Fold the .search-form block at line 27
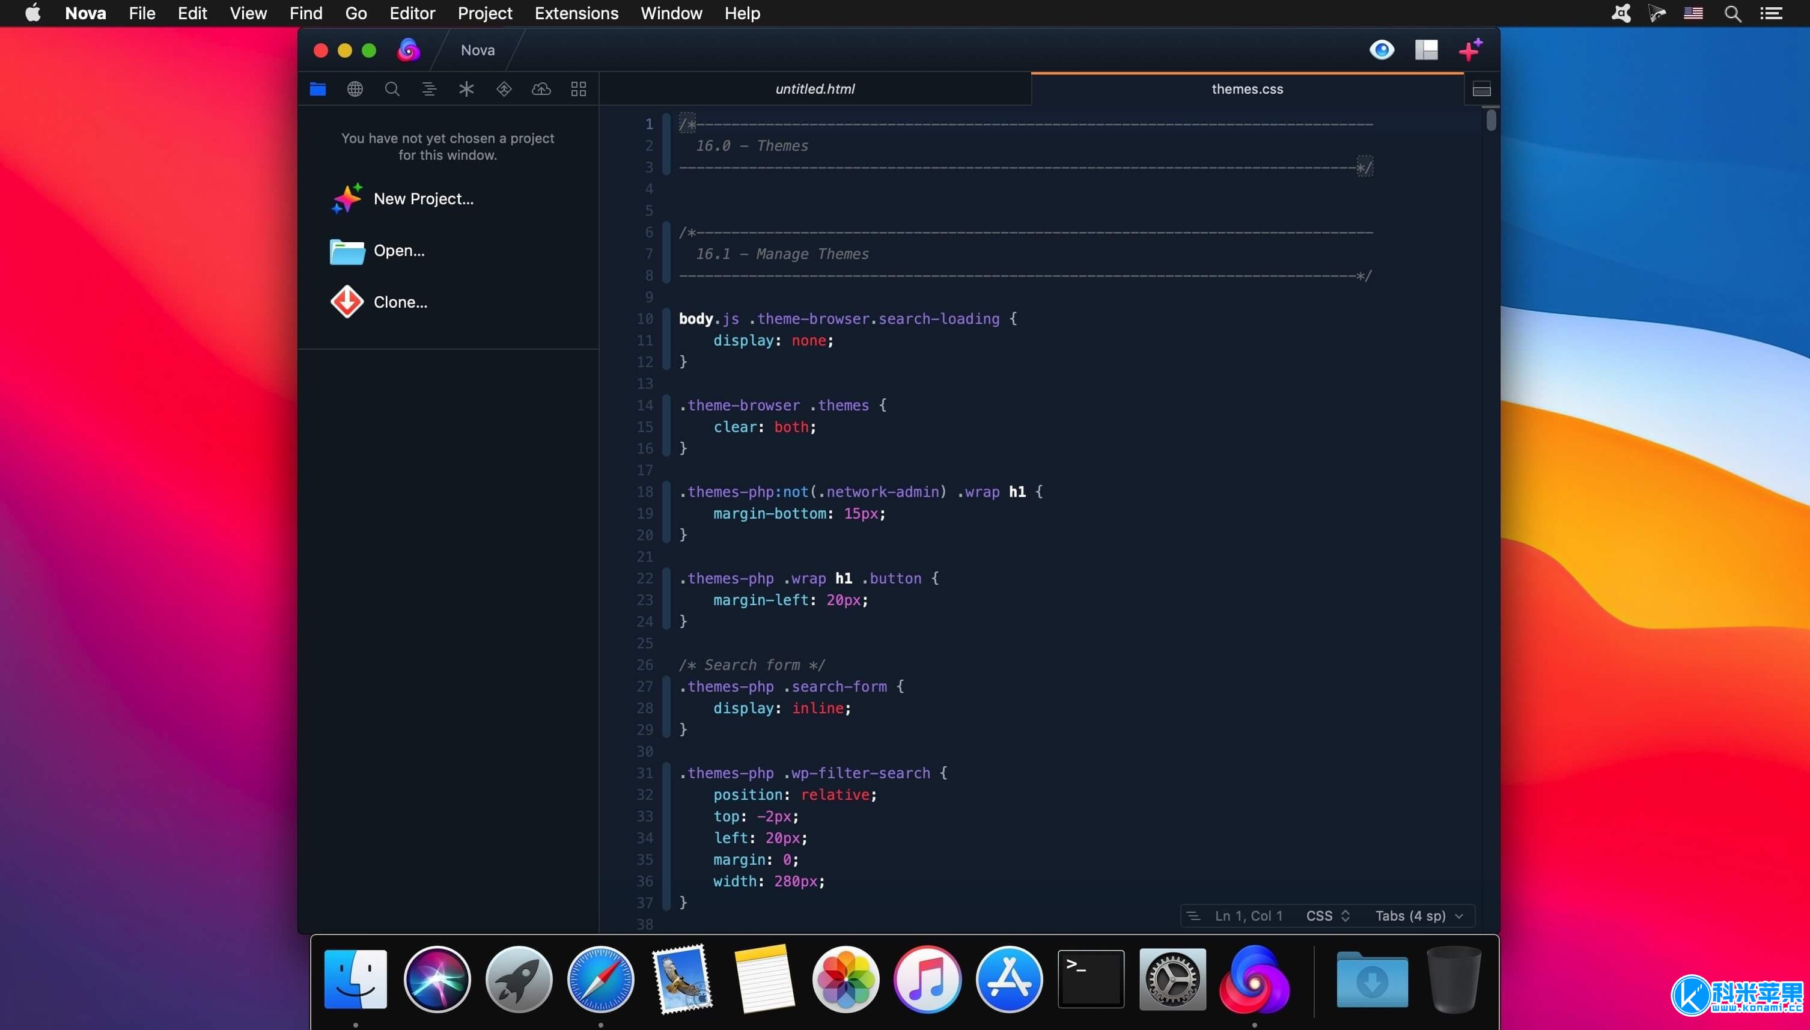1810x1030 pixels. (666, 707)
